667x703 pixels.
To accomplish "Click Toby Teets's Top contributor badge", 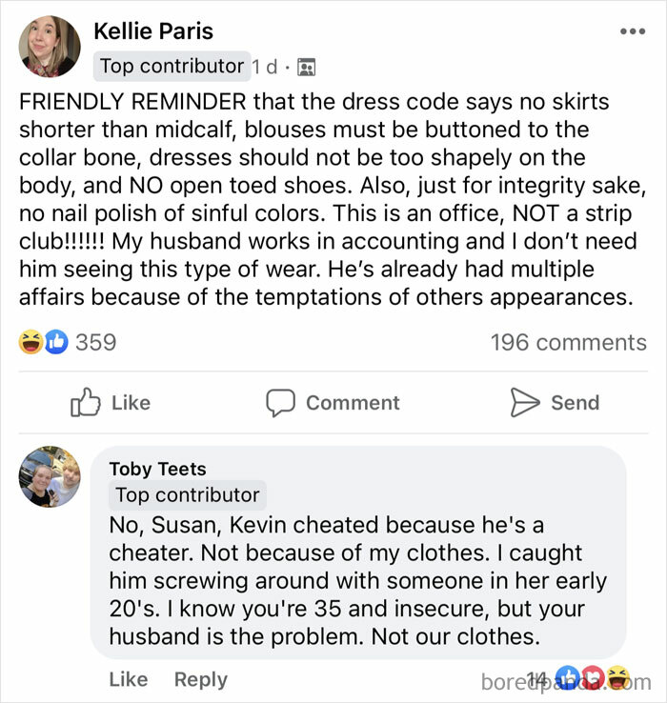I will [187, 495].
